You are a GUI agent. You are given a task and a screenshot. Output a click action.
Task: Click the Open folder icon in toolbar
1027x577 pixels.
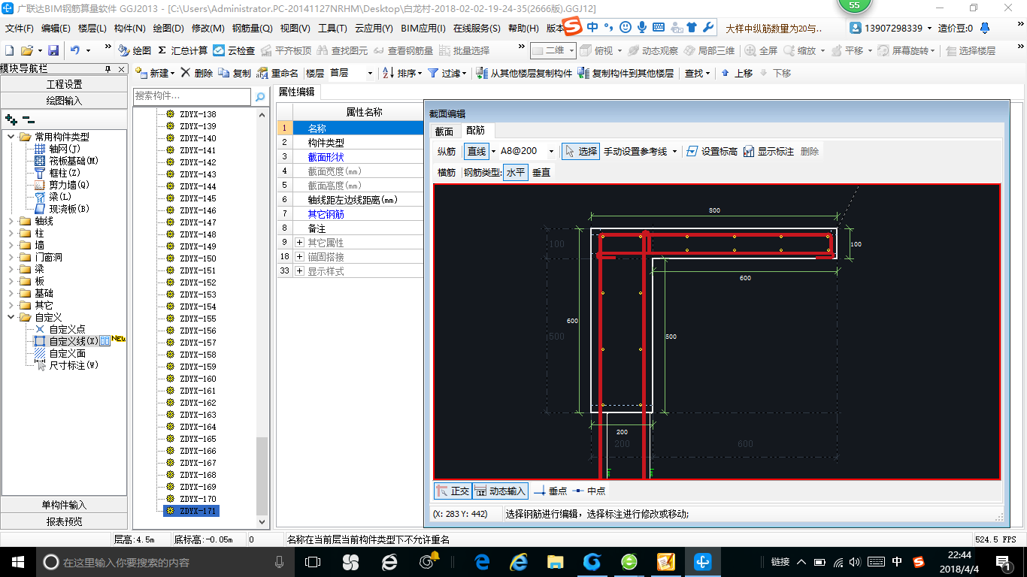tap(26, 50)
